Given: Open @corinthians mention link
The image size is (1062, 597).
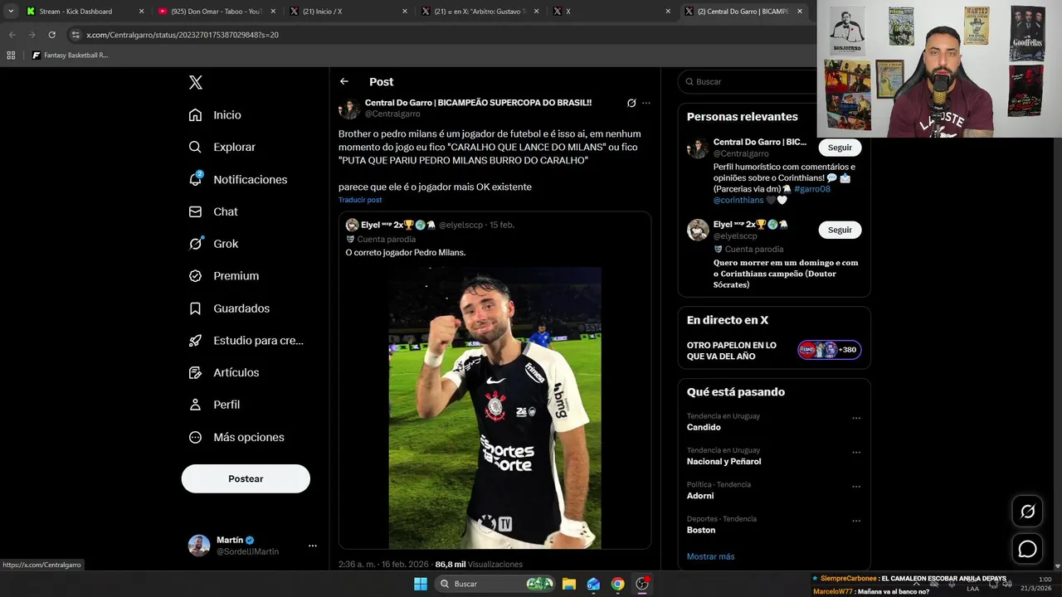Looking at the screenshot, I should click(738, 200).
